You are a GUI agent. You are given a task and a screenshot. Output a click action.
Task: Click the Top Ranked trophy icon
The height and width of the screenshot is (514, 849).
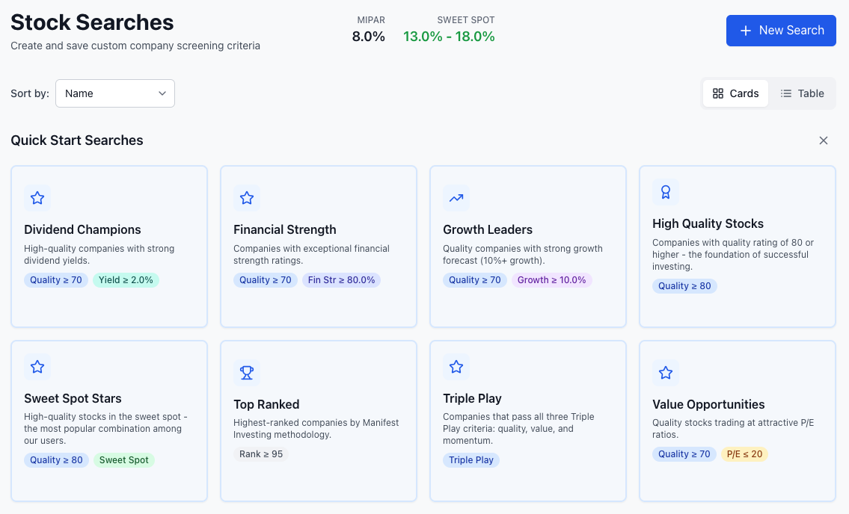(x=247, y=373)
